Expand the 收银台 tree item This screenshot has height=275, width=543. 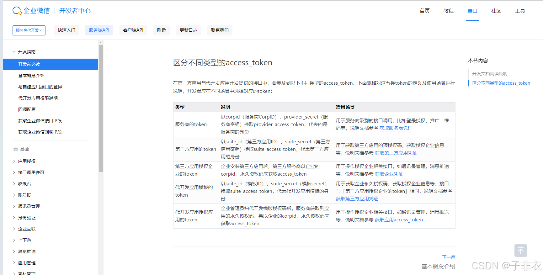pyautogui.click(x=14, y=184)
